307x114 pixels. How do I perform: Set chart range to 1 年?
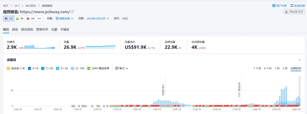coord(277,68)
